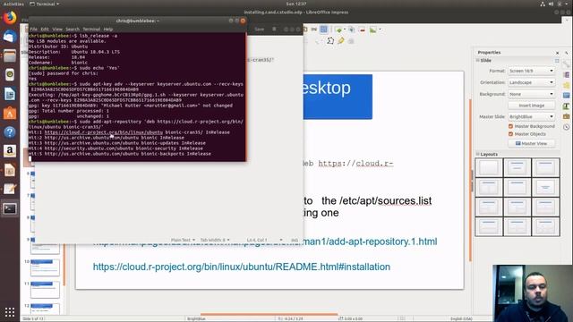Open the Amazon dock icon
Image resolution: width=573 pixels, height=322 pixels.
tap(10, 151)
